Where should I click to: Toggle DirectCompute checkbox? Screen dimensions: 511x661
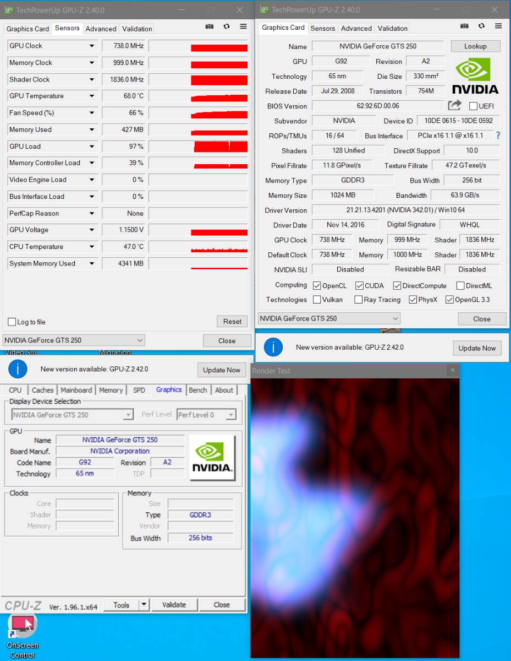tap(397, 285)
